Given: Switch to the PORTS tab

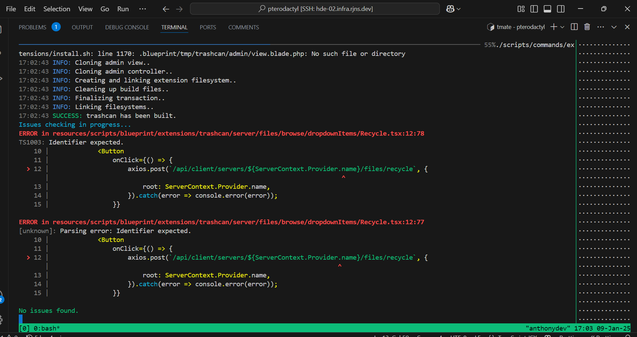Looking at the screenshot, I should coord(208,27).
